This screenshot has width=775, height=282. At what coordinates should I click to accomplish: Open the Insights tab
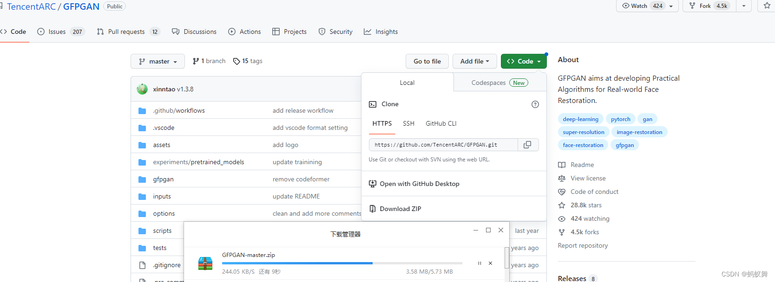tap(381, 32)
